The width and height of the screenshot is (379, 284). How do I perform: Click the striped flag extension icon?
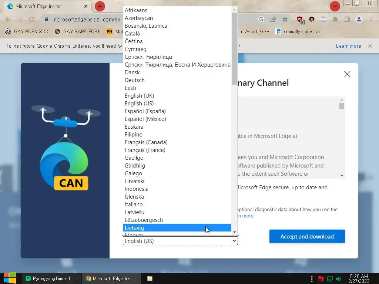(x=323, y=19)
